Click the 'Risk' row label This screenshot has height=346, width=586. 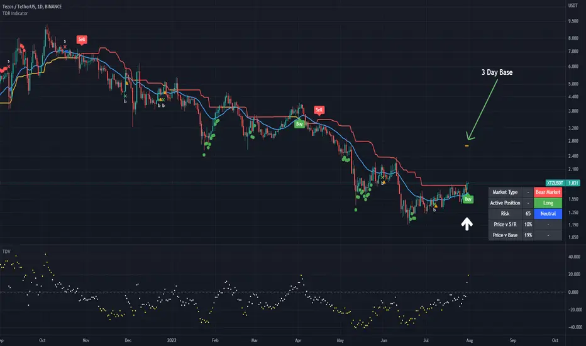[505, 214]
